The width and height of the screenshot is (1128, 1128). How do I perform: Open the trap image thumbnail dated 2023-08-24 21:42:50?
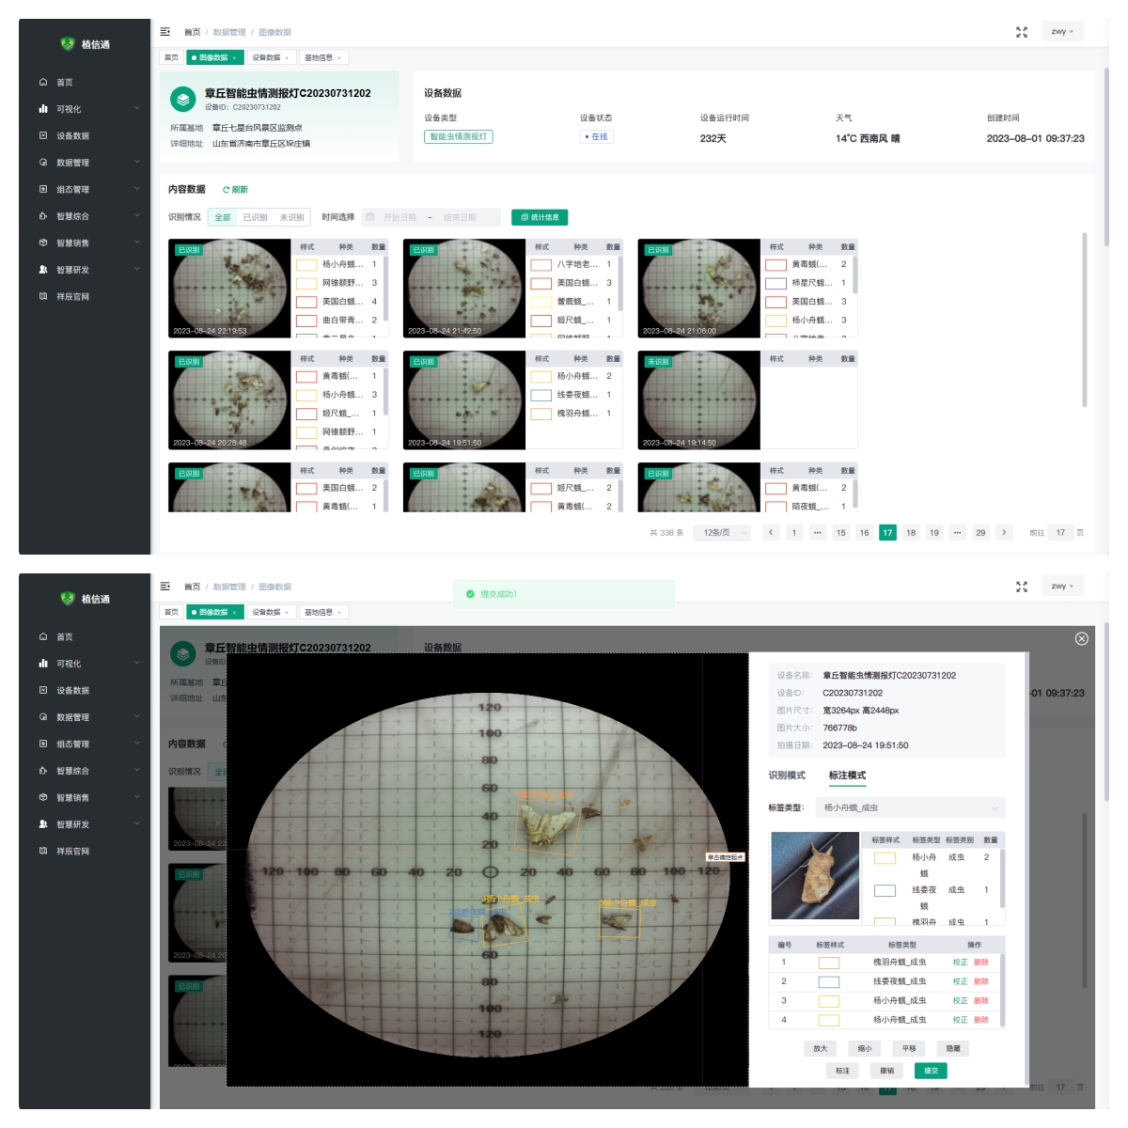464,289
